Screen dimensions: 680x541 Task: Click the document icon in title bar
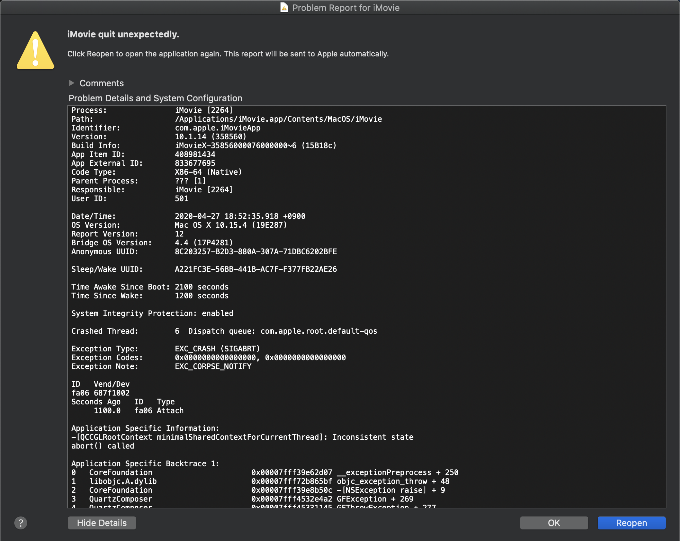pyautogui.click(x=284, y=7)
